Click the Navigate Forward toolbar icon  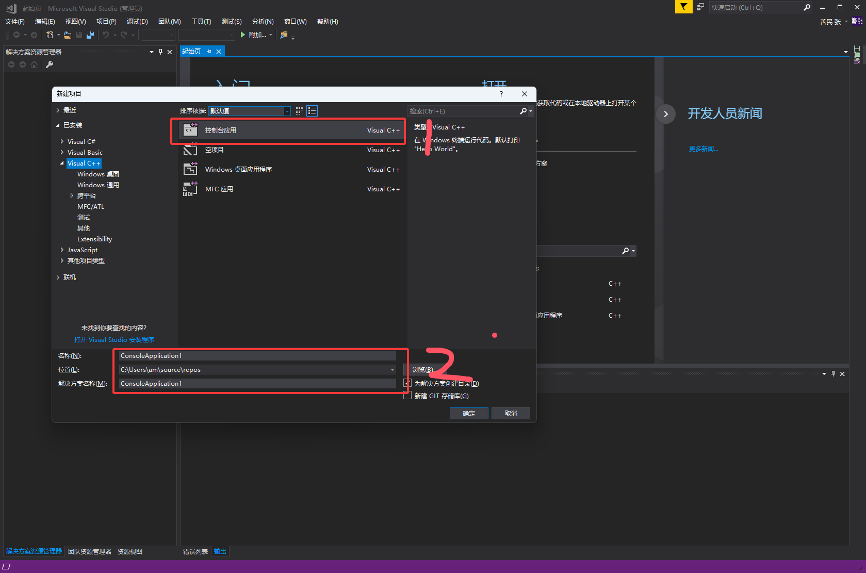34,35
